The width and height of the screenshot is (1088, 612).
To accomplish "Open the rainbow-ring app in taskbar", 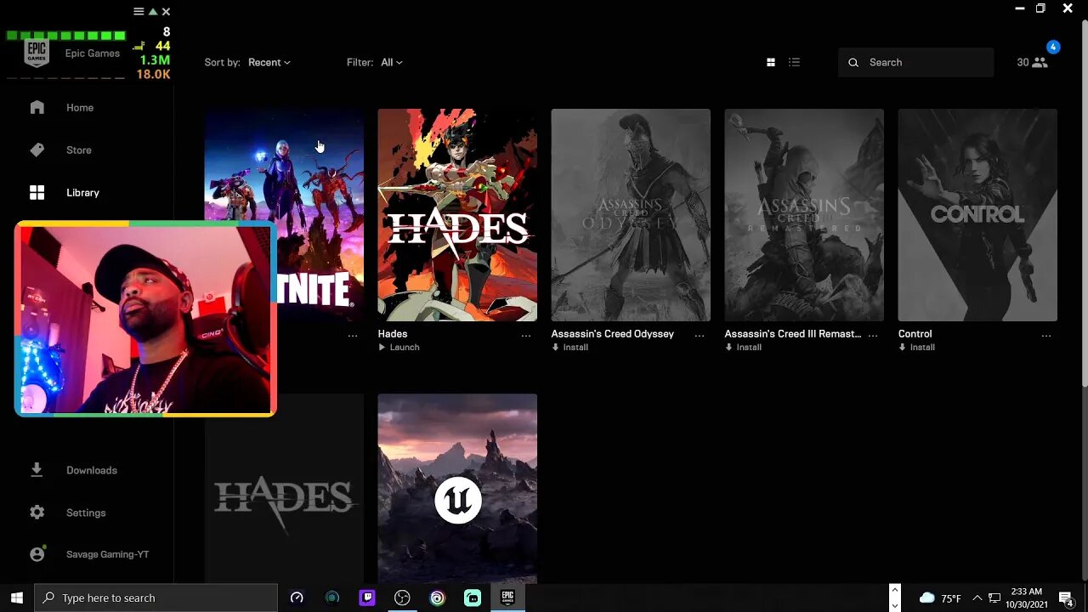I will [x=437, y=598].
